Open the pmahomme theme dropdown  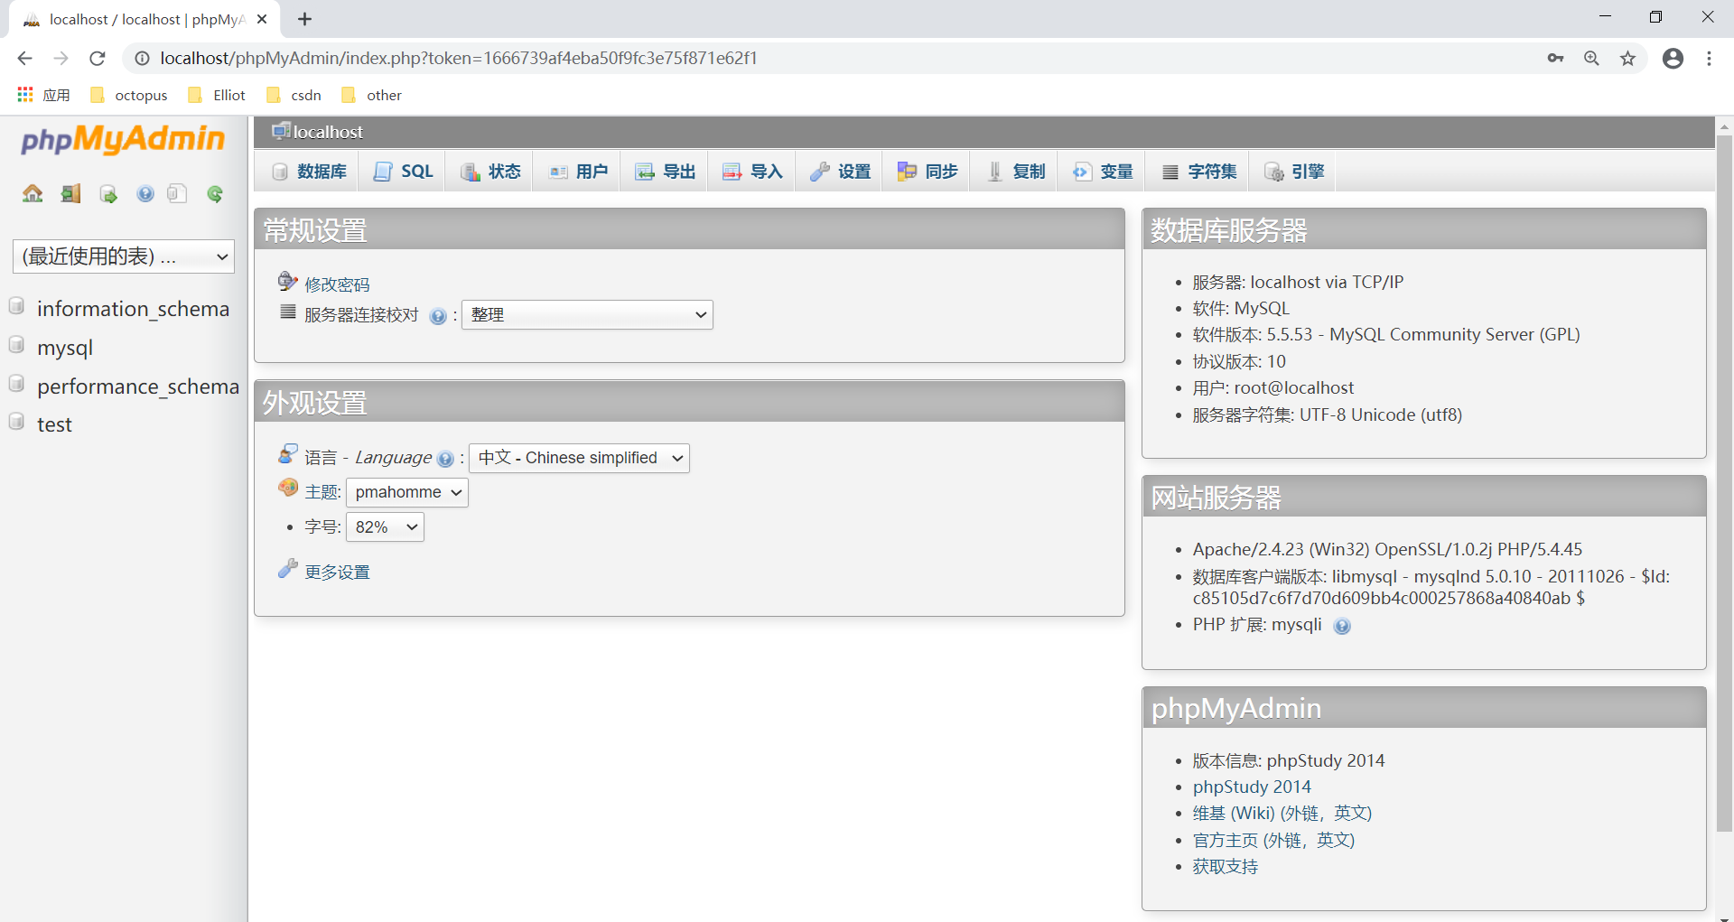tap(407, 492)
